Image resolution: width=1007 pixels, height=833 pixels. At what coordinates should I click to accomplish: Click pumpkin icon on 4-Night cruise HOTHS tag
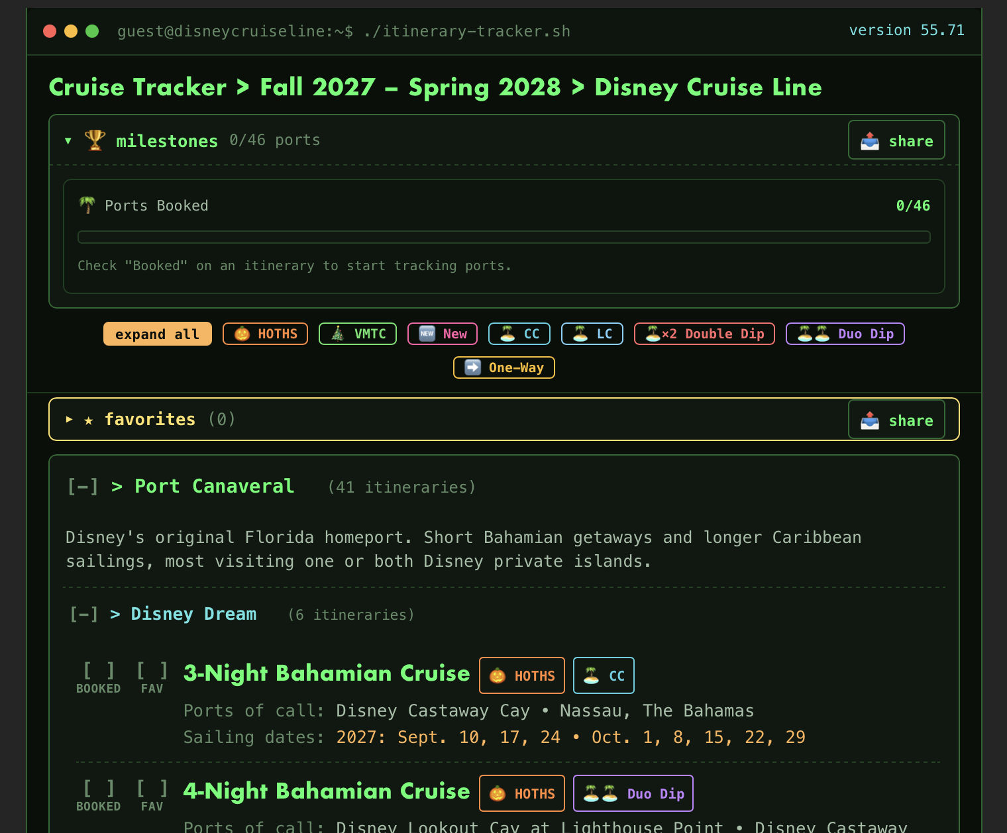coord(498,793)
